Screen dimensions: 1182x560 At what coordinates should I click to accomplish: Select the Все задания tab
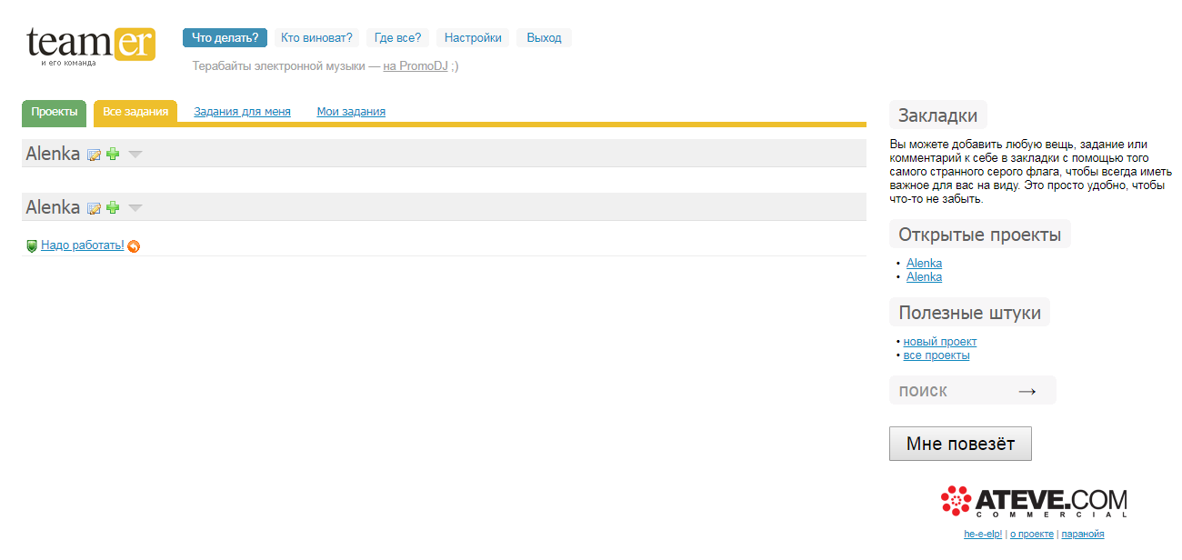pyautogui.click(x=135, y=112)
